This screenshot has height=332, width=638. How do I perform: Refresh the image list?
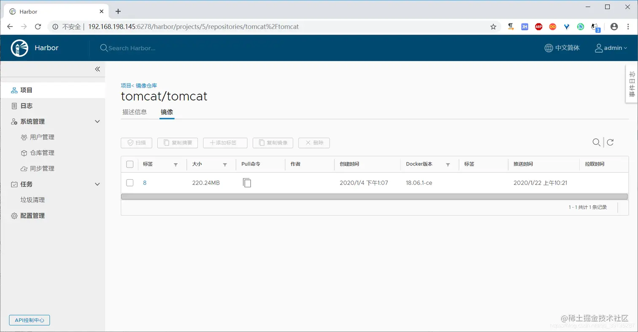610,142
